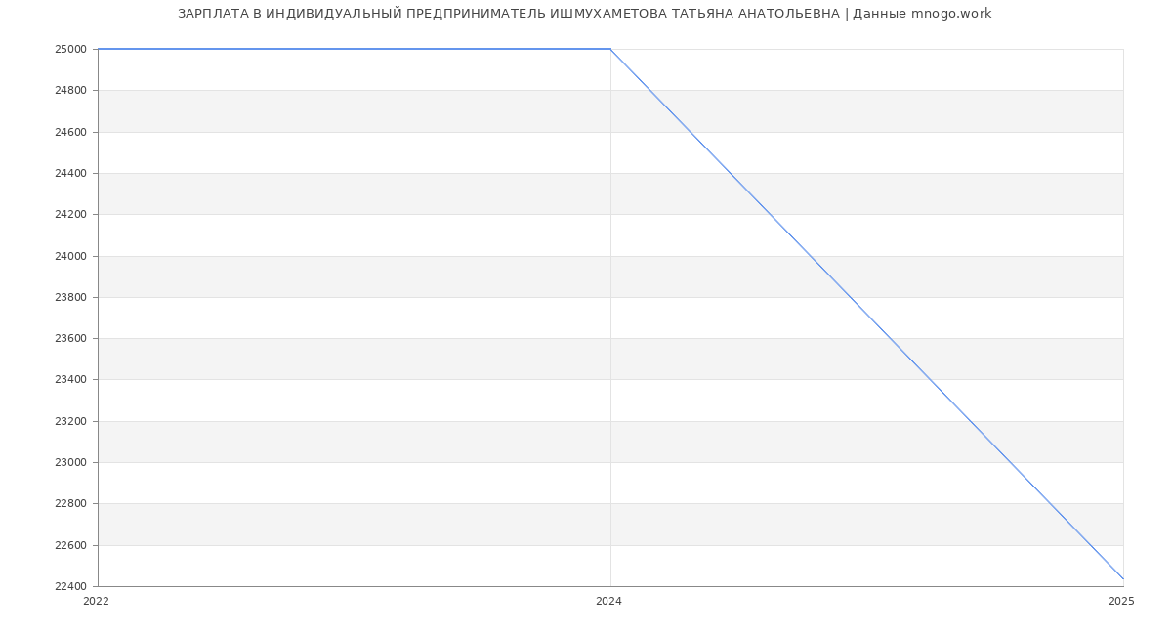Click y-axis label 24200

click(71, 215)
